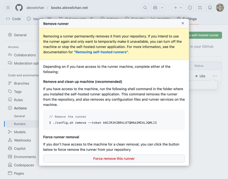
Task: Open the pull requests icon in header
Action: click(x=200, y=8)
